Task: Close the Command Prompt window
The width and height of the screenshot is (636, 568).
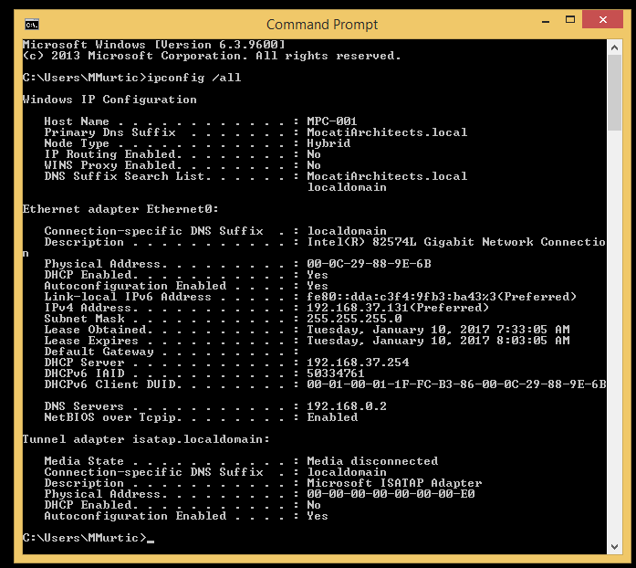Action: 602,19
